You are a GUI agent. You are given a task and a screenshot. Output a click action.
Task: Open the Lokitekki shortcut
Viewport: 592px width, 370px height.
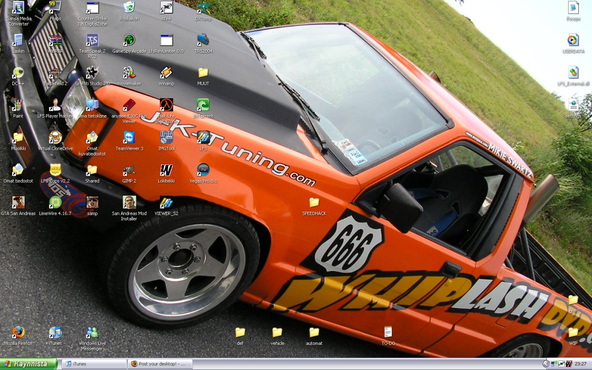click(166, 170)
